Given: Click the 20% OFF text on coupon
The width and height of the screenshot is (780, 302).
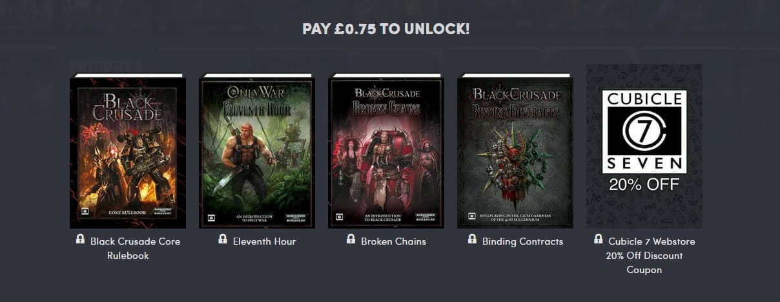Looking at the screenshot, I should click(644, 185).
